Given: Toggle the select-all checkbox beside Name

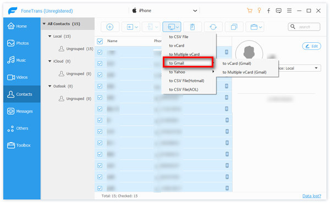Looking at the screenshot, I should point(100,41).
